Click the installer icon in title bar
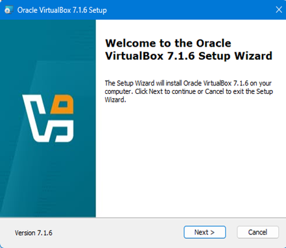286x248 pixels. click(x=9, y=10)
